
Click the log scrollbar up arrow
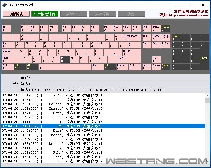click(207, 95)
